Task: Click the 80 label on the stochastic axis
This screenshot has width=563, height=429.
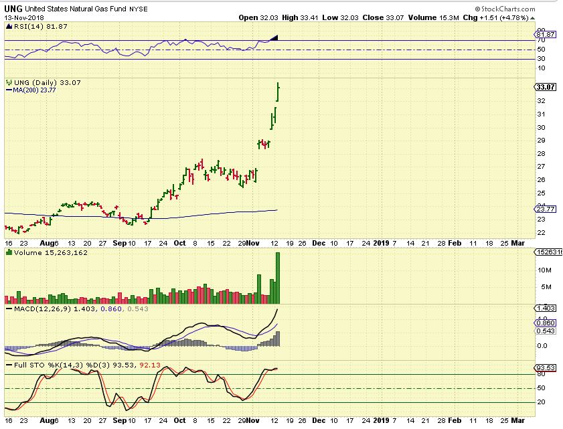Action: coord(541,374)
